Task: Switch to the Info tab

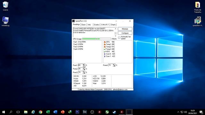Action: click(89, 25)
